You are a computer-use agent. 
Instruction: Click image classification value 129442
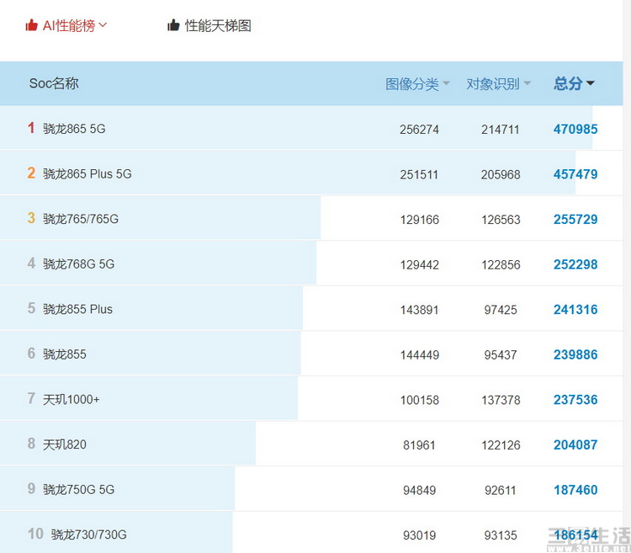pos(419,265)
